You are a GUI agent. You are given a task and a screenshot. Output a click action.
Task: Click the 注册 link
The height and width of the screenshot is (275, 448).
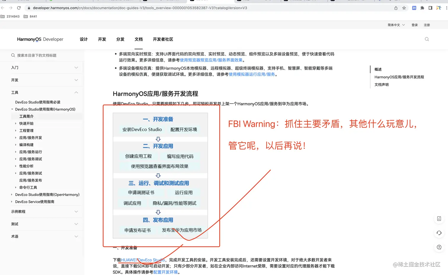(427, 25)
